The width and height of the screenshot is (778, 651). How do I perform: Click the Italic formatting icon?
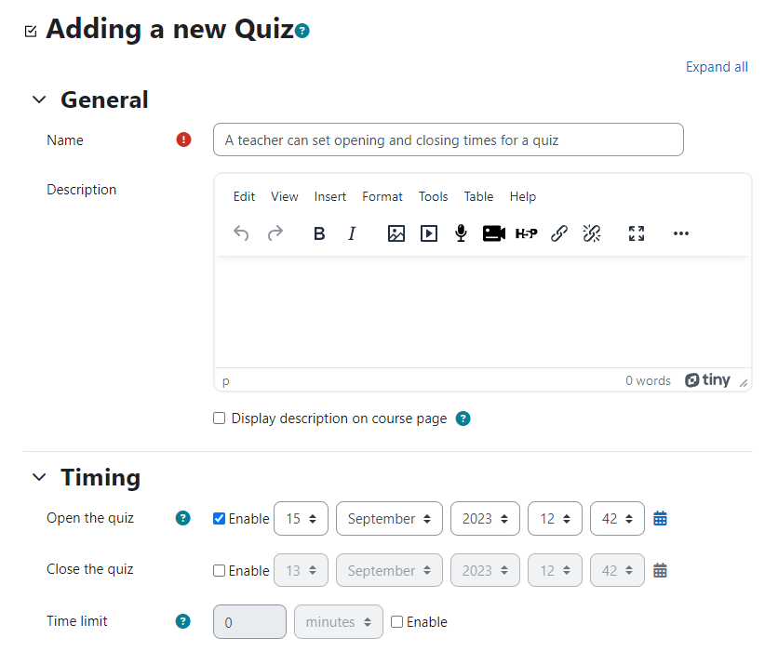tap(352, 233)
